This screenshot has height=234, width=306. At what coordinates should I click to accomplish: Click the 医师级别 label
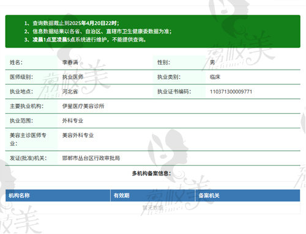click(21, 77)
